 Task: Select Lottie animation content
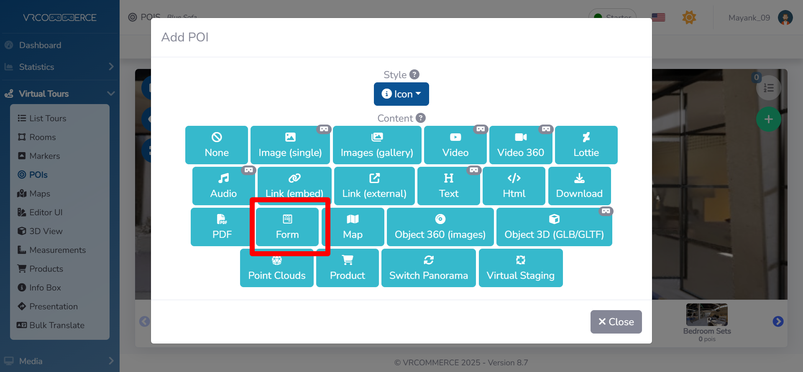click(586, 145)
